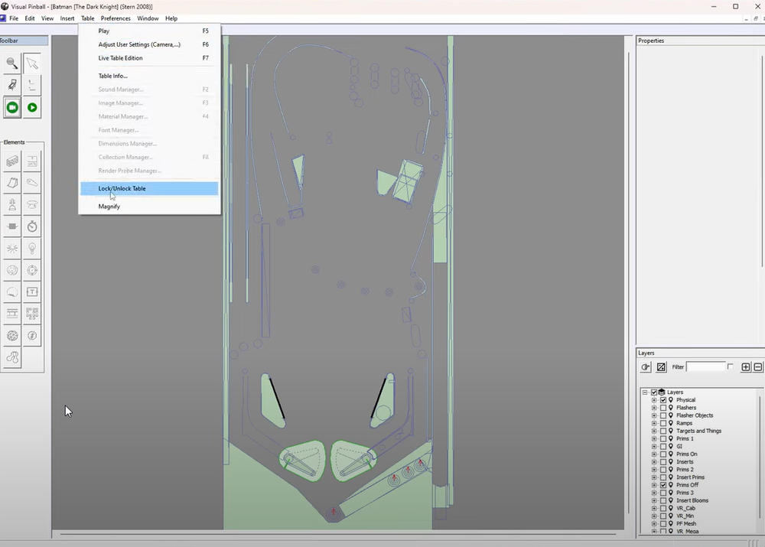
Task: Open the Preferences menu
Action: (x=116, y=18)
